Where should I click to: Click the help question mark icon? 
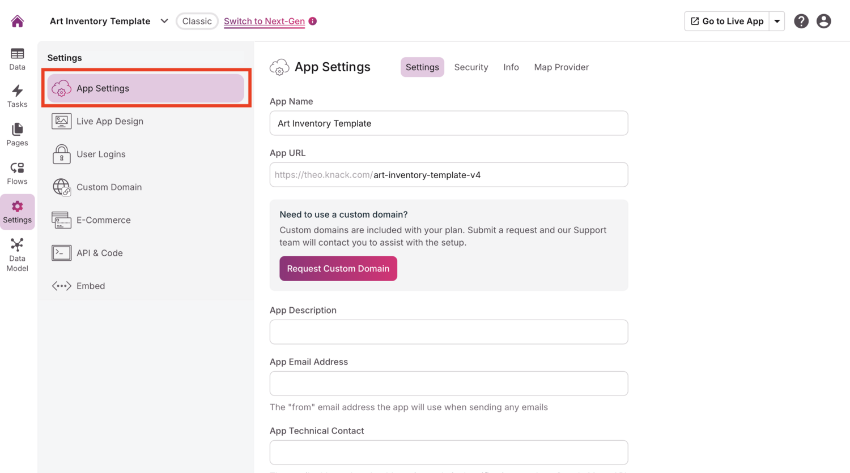pyautogui.click(x=801, y=21)
